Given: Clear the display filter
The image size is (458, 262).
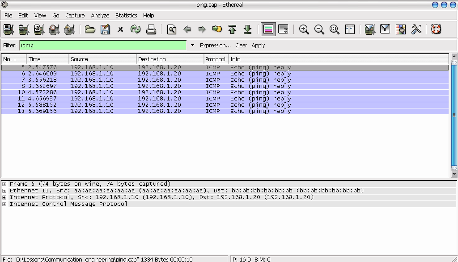Looking at the screenshot, I should 241,46.
